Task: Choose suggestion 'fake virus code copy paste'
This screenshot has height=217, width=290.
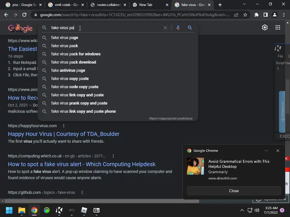Action: pos(118,87)
